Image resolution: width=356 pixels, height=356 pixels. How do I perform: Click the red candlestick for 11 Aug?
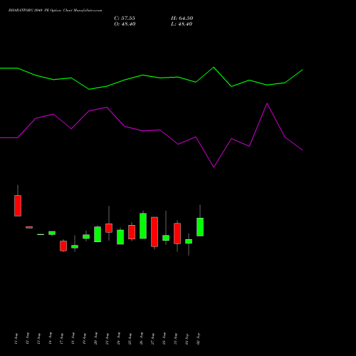click(x=18, y=206)
